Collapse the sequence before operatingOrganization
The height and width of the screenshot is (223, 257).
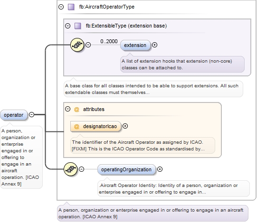(81, 169)
